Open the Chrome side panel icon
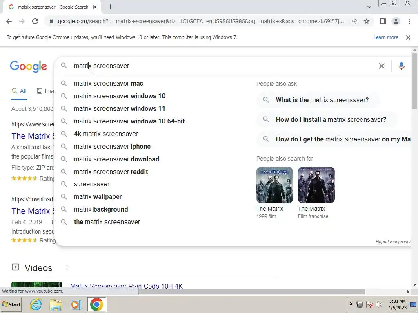This screenshot has height=313, width=418. tap(382, 21)
